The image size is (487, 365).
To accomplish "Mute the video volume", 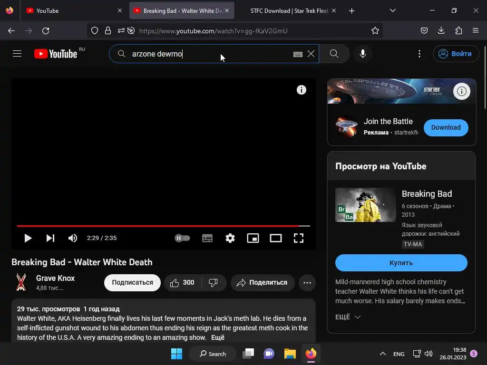I will 72,238.
